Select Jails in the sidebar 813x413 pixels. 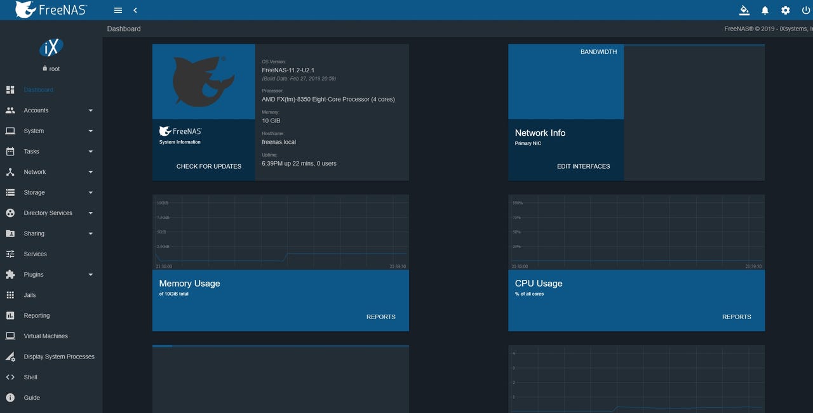(29, 295)
